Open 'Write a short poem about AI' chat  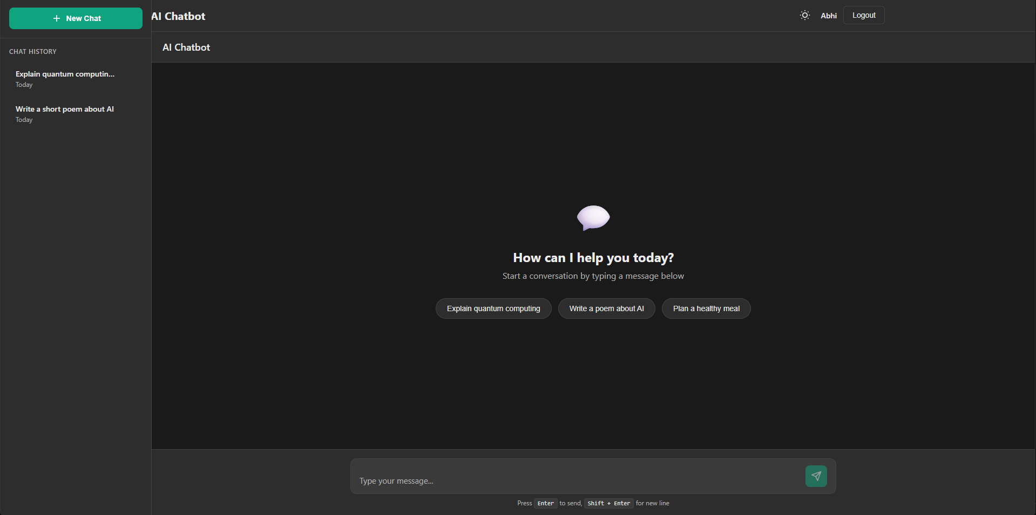(x=65, y=109)
